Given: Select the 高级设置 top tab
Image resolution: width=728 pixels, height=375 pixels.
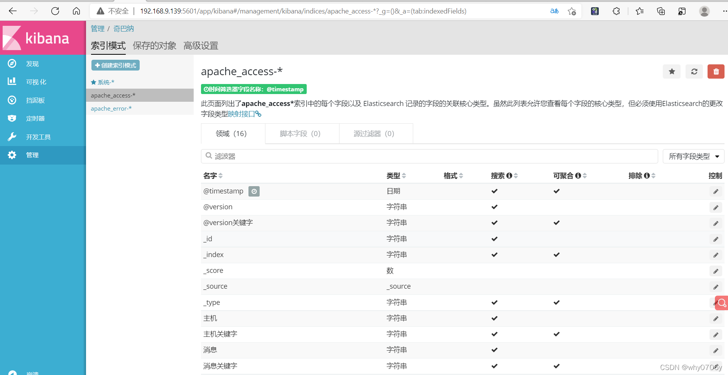Looking at the screenshot, I should click(x=201, y=46).
